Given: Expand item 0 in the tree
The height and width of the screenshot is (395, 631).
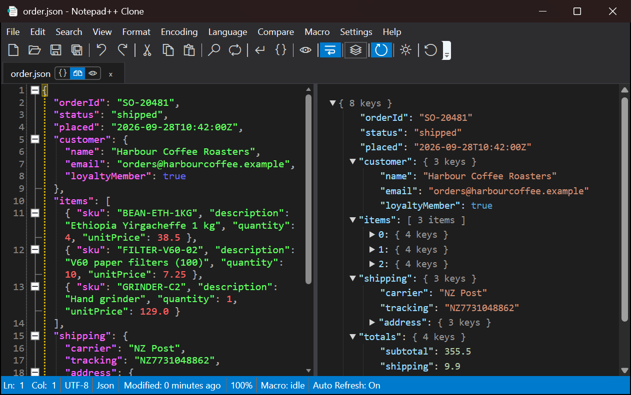Looking at the screenshot, I should tap(372, 235).
